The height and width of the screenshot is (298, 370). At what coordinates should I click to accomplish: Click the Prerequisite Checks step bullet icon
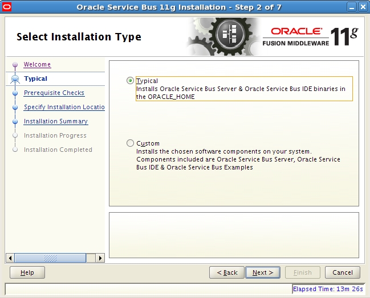pos(15,93)
